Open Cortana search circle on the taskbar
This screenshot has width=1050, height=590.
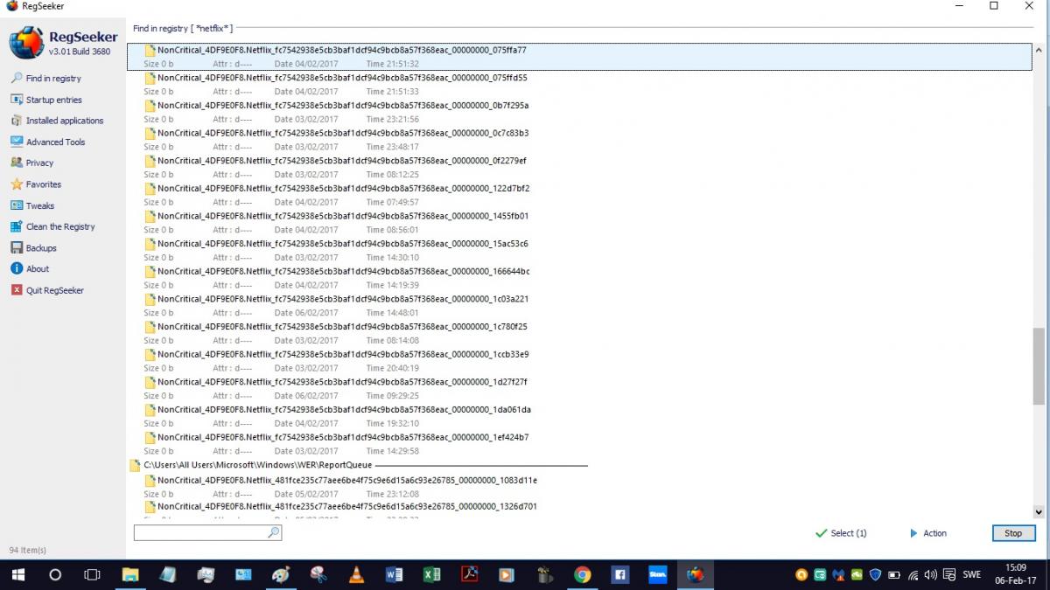(x=55, y=575)
